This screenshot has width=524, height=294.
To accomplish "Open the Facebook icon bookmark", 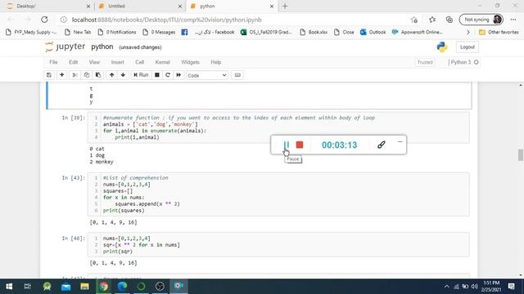I will (x=184, y=32).
